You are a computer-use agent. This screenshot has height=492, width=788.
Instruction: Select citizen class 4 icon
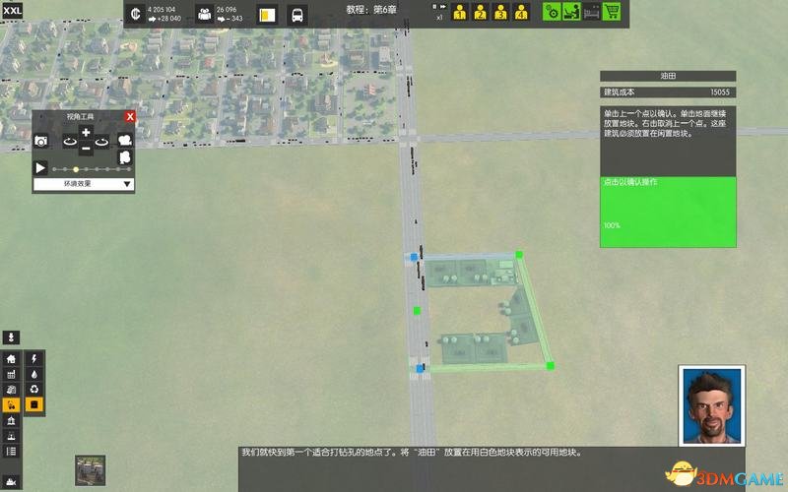[x=521, y=12]
